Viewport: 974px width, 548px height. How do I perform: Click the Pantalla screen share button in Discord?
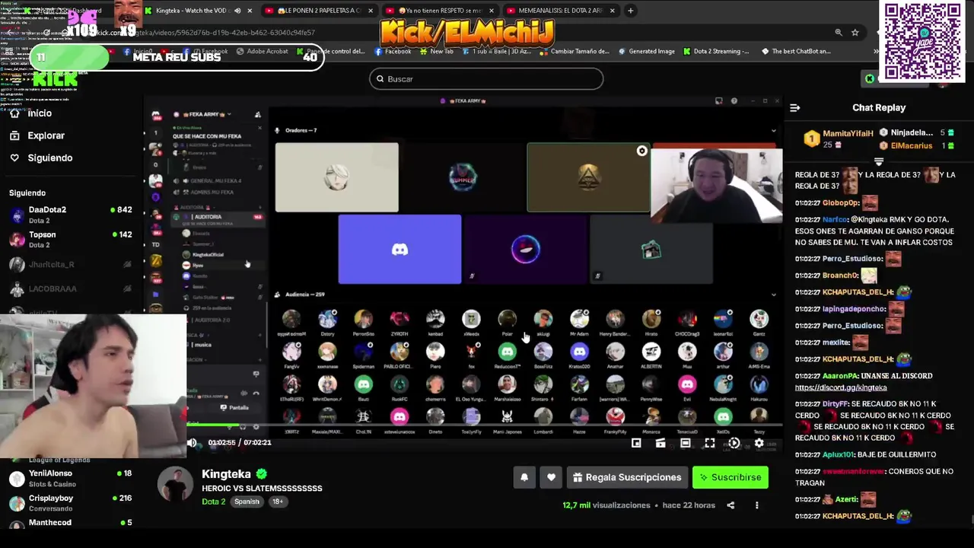234,407
